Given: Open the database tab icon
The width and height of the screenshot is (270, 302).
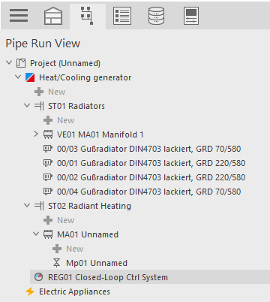Looking at the screenshot, I should click(x=156, y=16).
